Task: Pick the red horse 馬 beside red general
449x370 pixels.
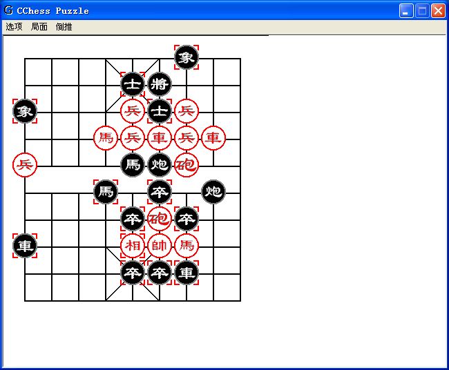Action: click(x=187, y=245)
